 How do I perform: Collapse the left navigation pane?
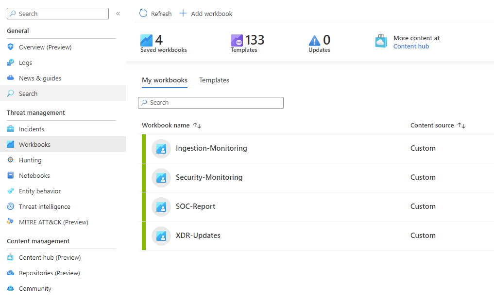point(118,14)
